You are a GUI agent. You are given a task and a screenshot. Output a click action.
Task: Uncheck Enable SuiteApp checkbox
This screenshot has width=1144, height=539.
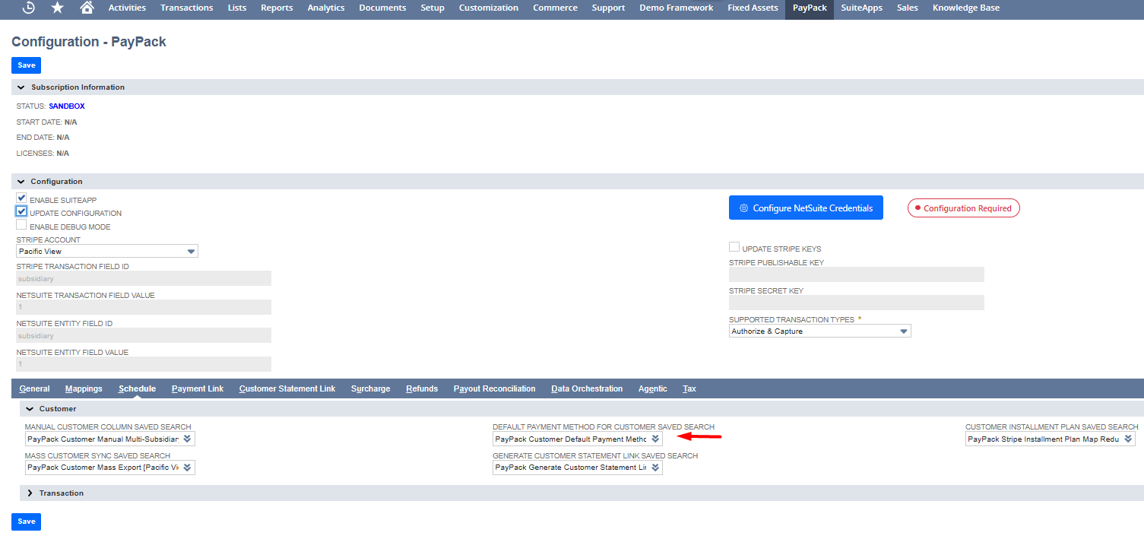tap(21, 198)
